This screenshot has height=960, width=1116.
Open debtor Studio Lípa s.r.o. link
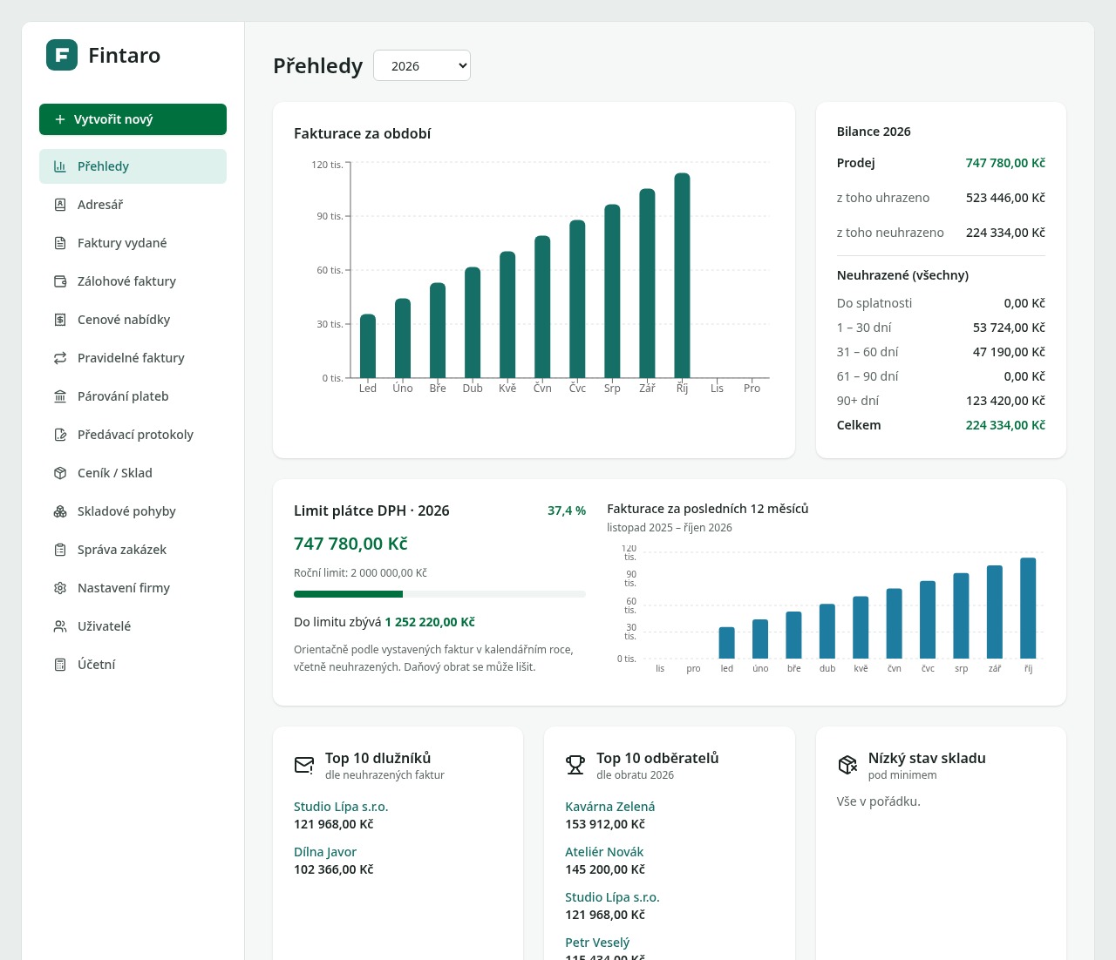coord(341,807)
